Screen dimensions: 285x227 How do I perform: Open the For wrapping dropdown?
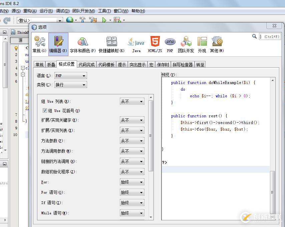point(132,182)
